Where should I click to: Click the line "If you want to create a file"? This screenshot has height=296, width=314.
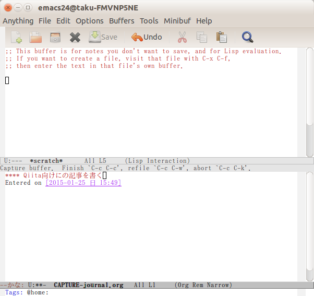pos(118,58)
